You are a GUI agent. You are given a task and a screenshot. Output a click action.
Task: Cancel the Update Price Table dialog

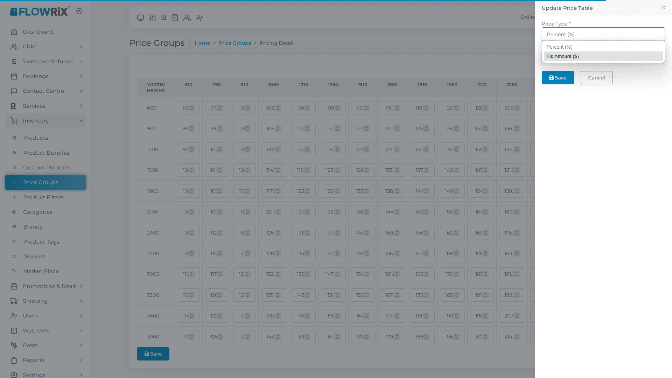[596, 77]
